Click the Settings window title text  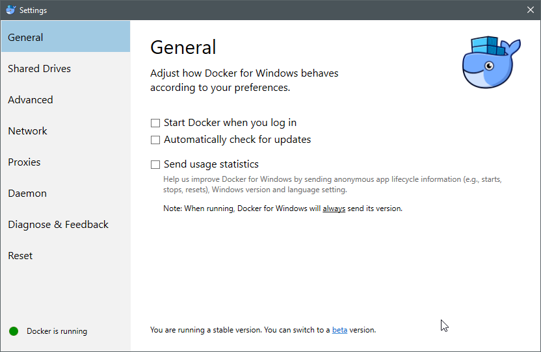coord(33,10)
